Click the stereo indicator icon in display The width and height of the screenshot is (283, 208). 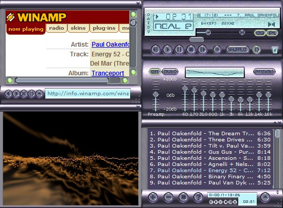click(x=271, y=24)
